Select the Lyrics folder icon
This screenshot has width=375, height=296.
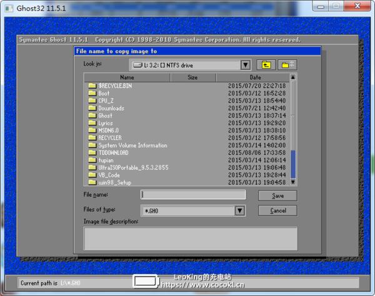point(92,123)
